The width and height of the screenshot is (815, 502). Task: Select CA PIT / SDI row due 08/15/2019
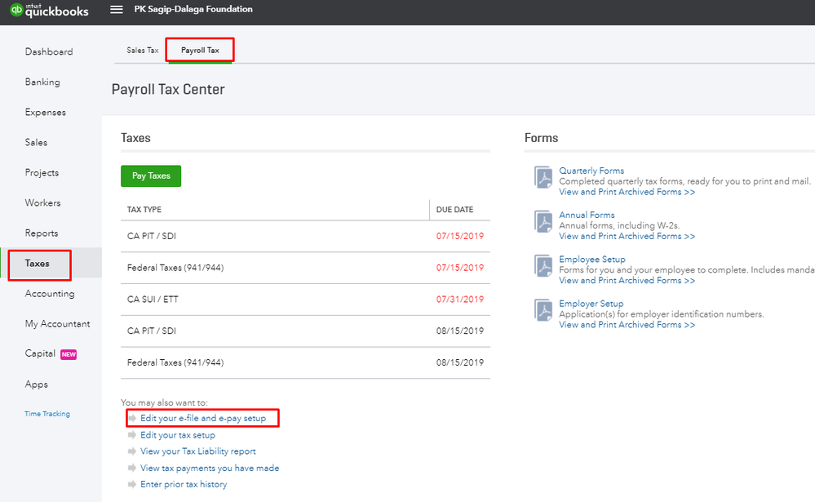[x=305, y=331]
